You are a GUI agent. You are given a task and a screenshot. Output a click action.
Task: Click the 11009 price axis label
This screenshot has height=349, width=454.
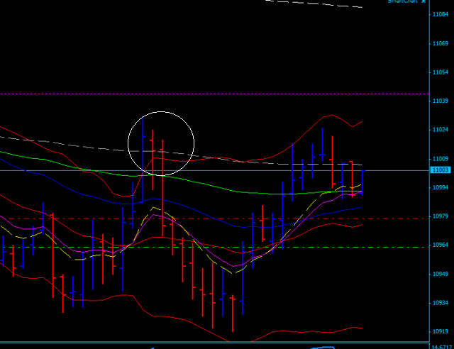click(x=440, y=159)
